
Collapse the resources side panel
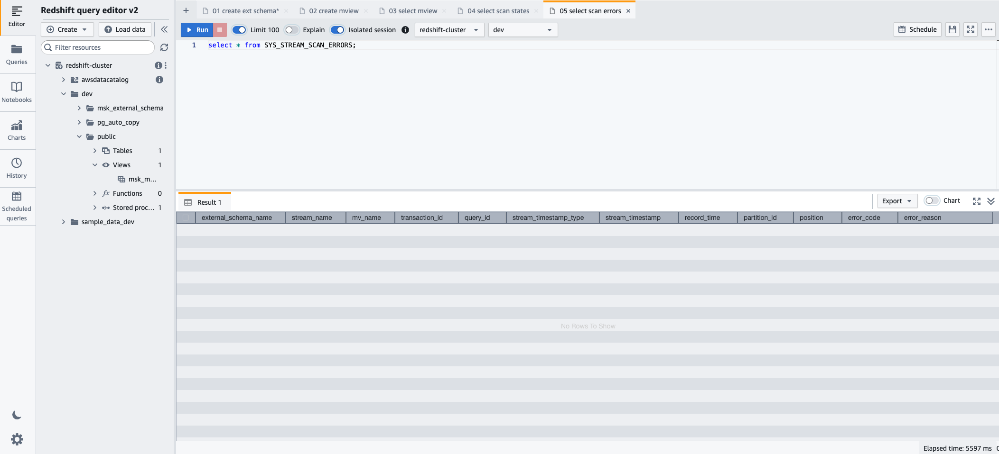(164, 29)
